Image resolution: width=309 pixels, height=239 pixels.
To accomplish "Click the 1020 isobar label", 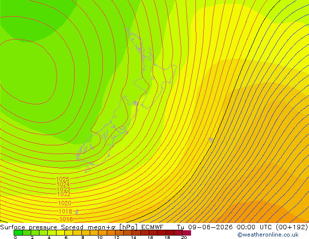I will tap(65, 203).
